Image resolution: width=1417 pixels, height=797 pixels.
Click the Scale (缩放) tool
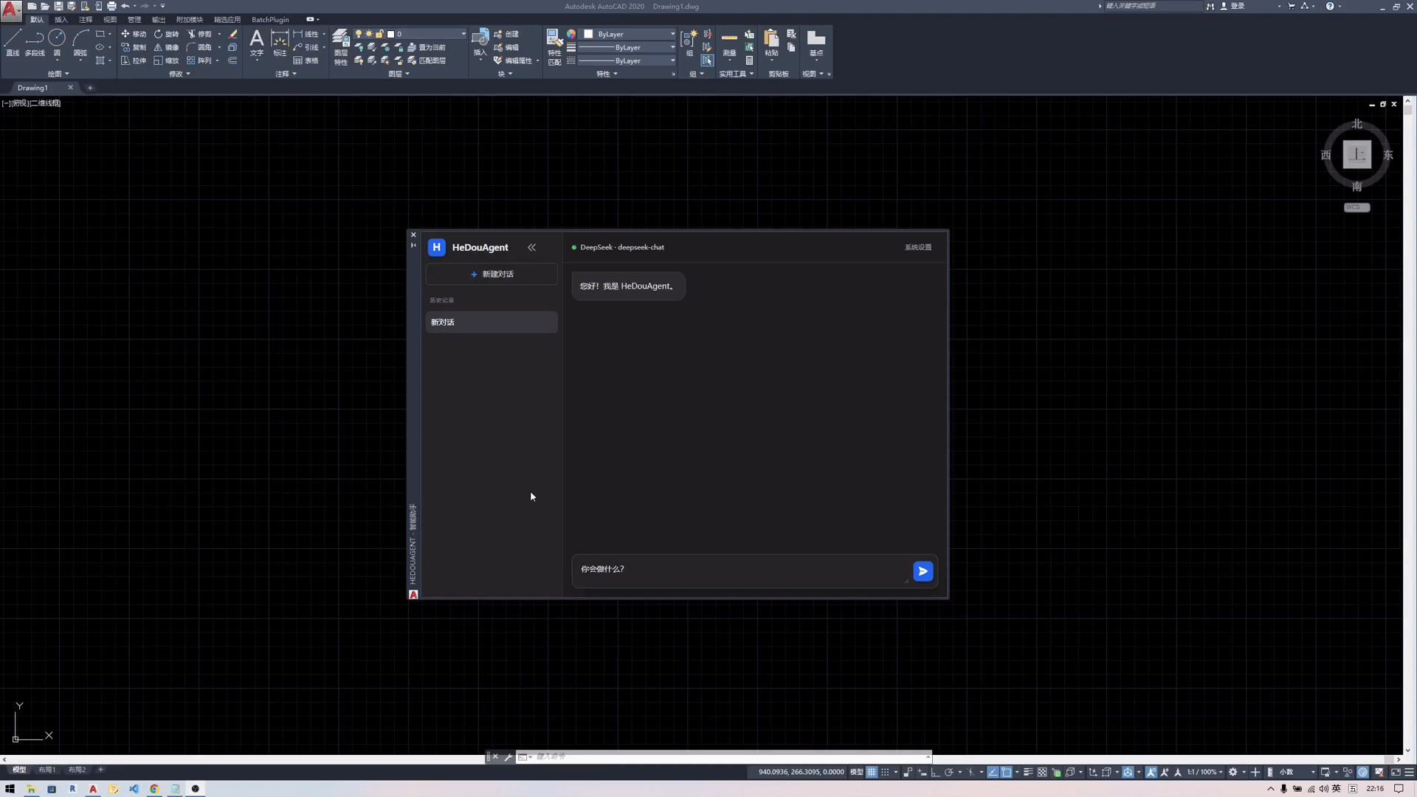tap(166, 61)
